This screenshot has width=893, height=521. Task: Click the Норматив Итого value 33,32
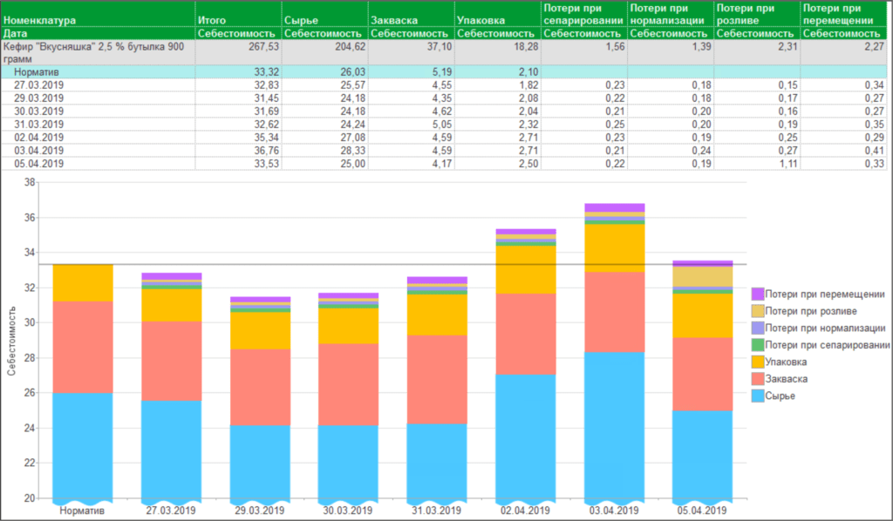[x=238, y=72]
